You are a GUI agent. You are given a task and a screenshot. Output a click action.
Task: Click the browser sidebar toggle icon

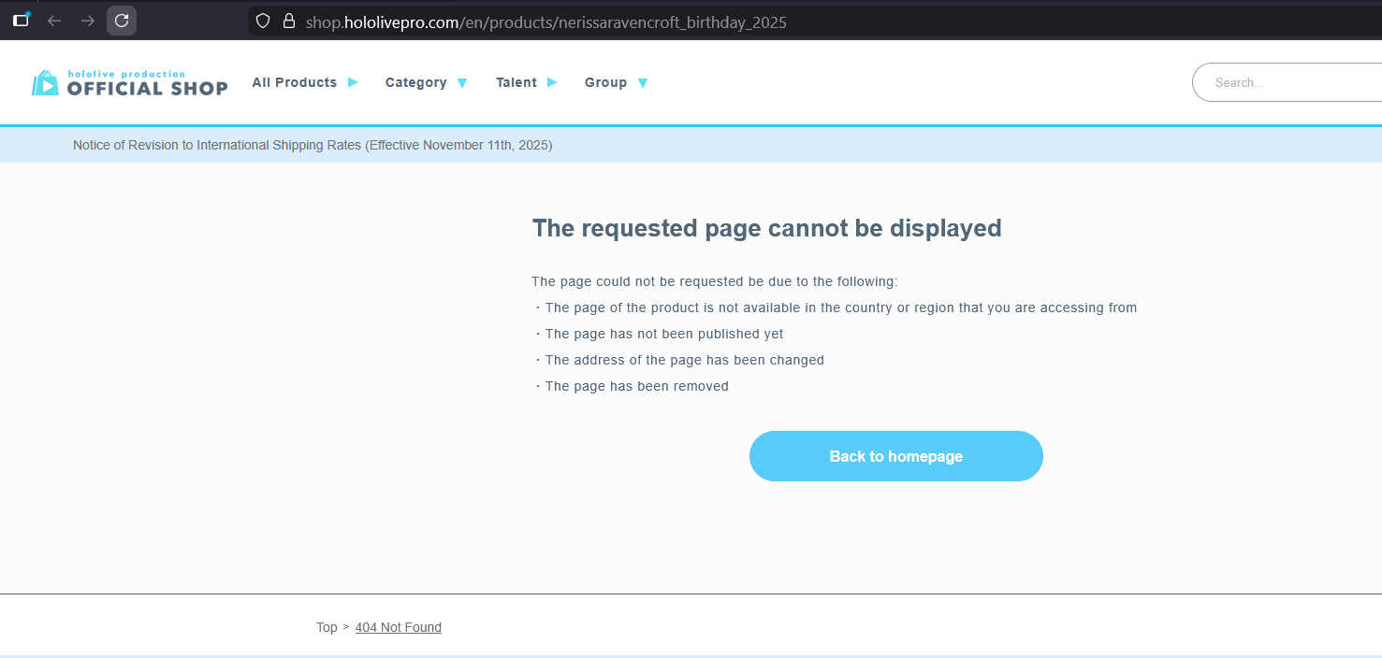(x=21, y=21)
